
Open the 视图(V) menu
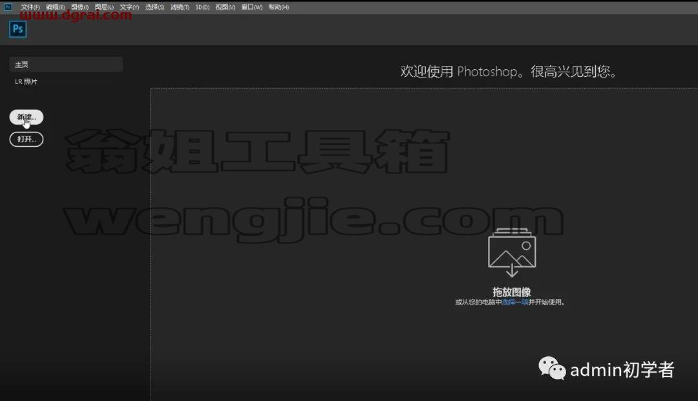226,7
